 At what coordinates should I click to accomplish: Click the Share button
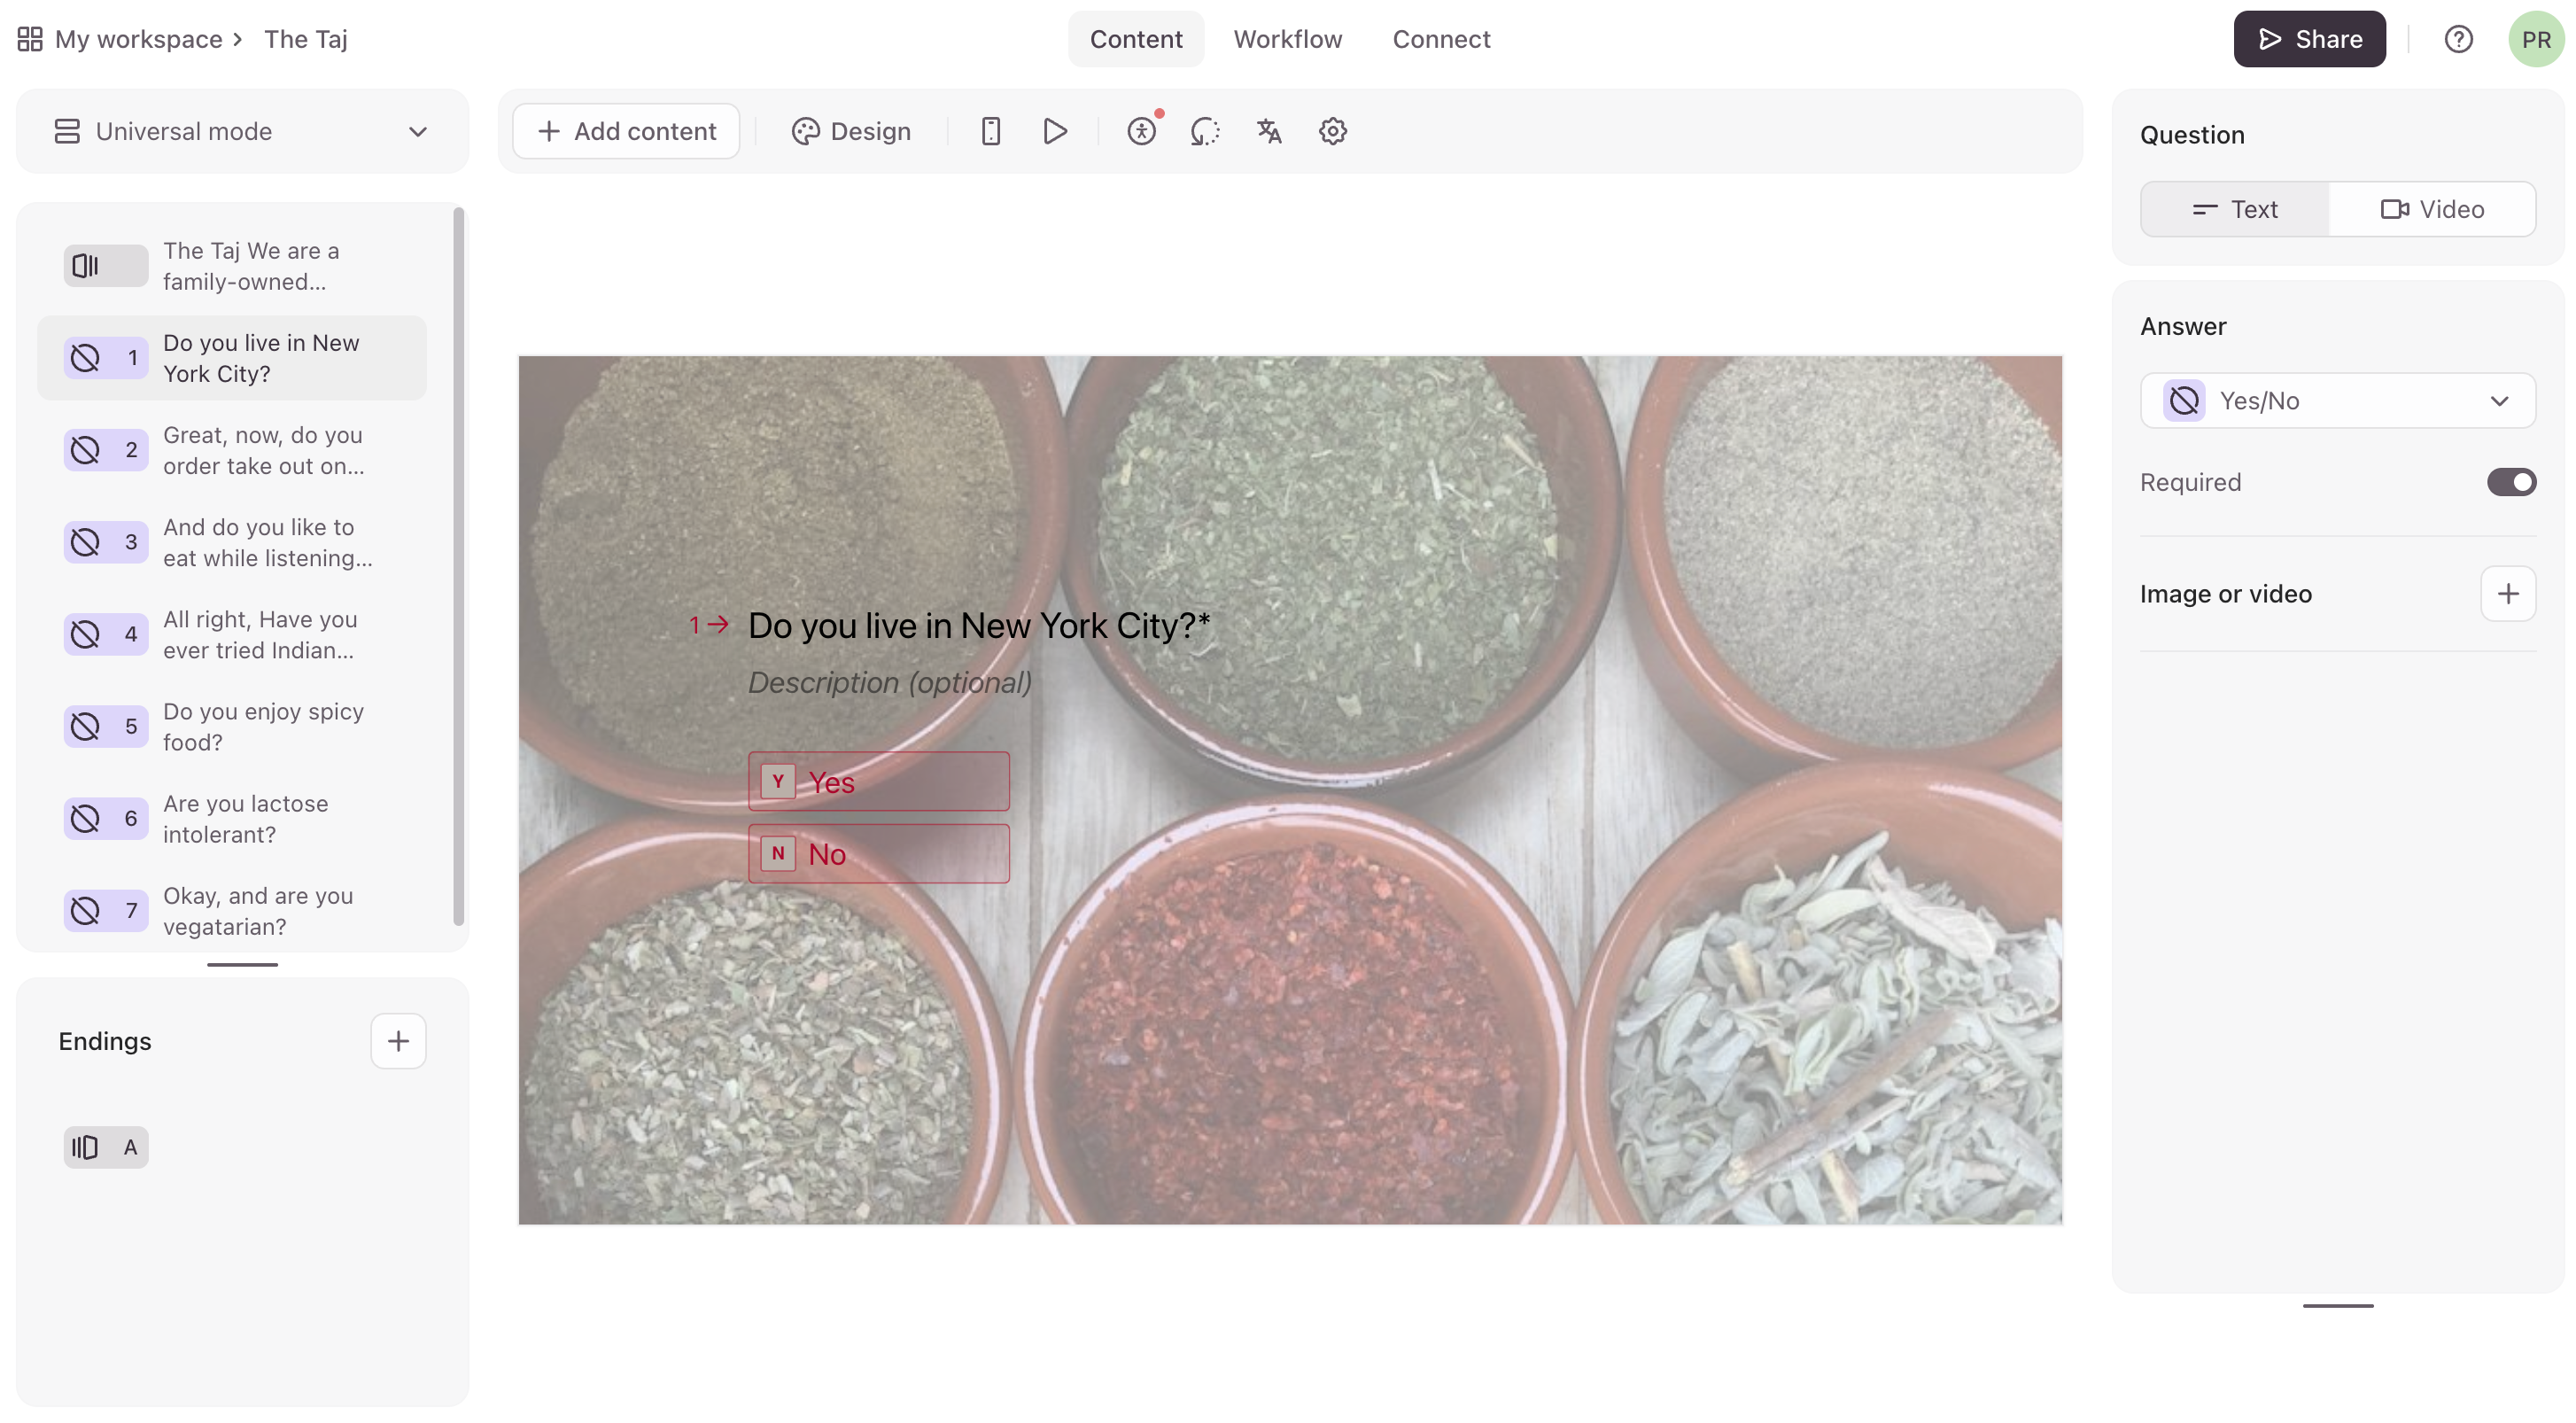pos(2309,39)
